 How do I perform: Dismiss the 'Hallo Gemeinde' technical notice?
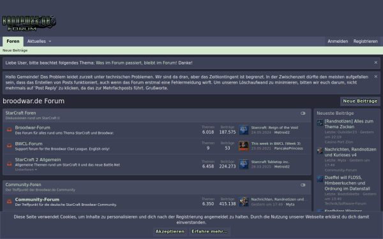tap(376, 76)
